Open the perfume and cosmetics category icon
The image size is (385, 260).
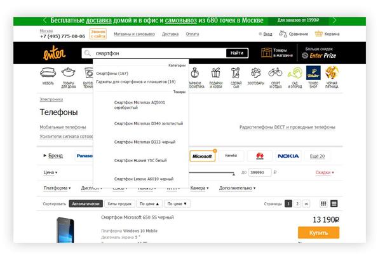195,72
